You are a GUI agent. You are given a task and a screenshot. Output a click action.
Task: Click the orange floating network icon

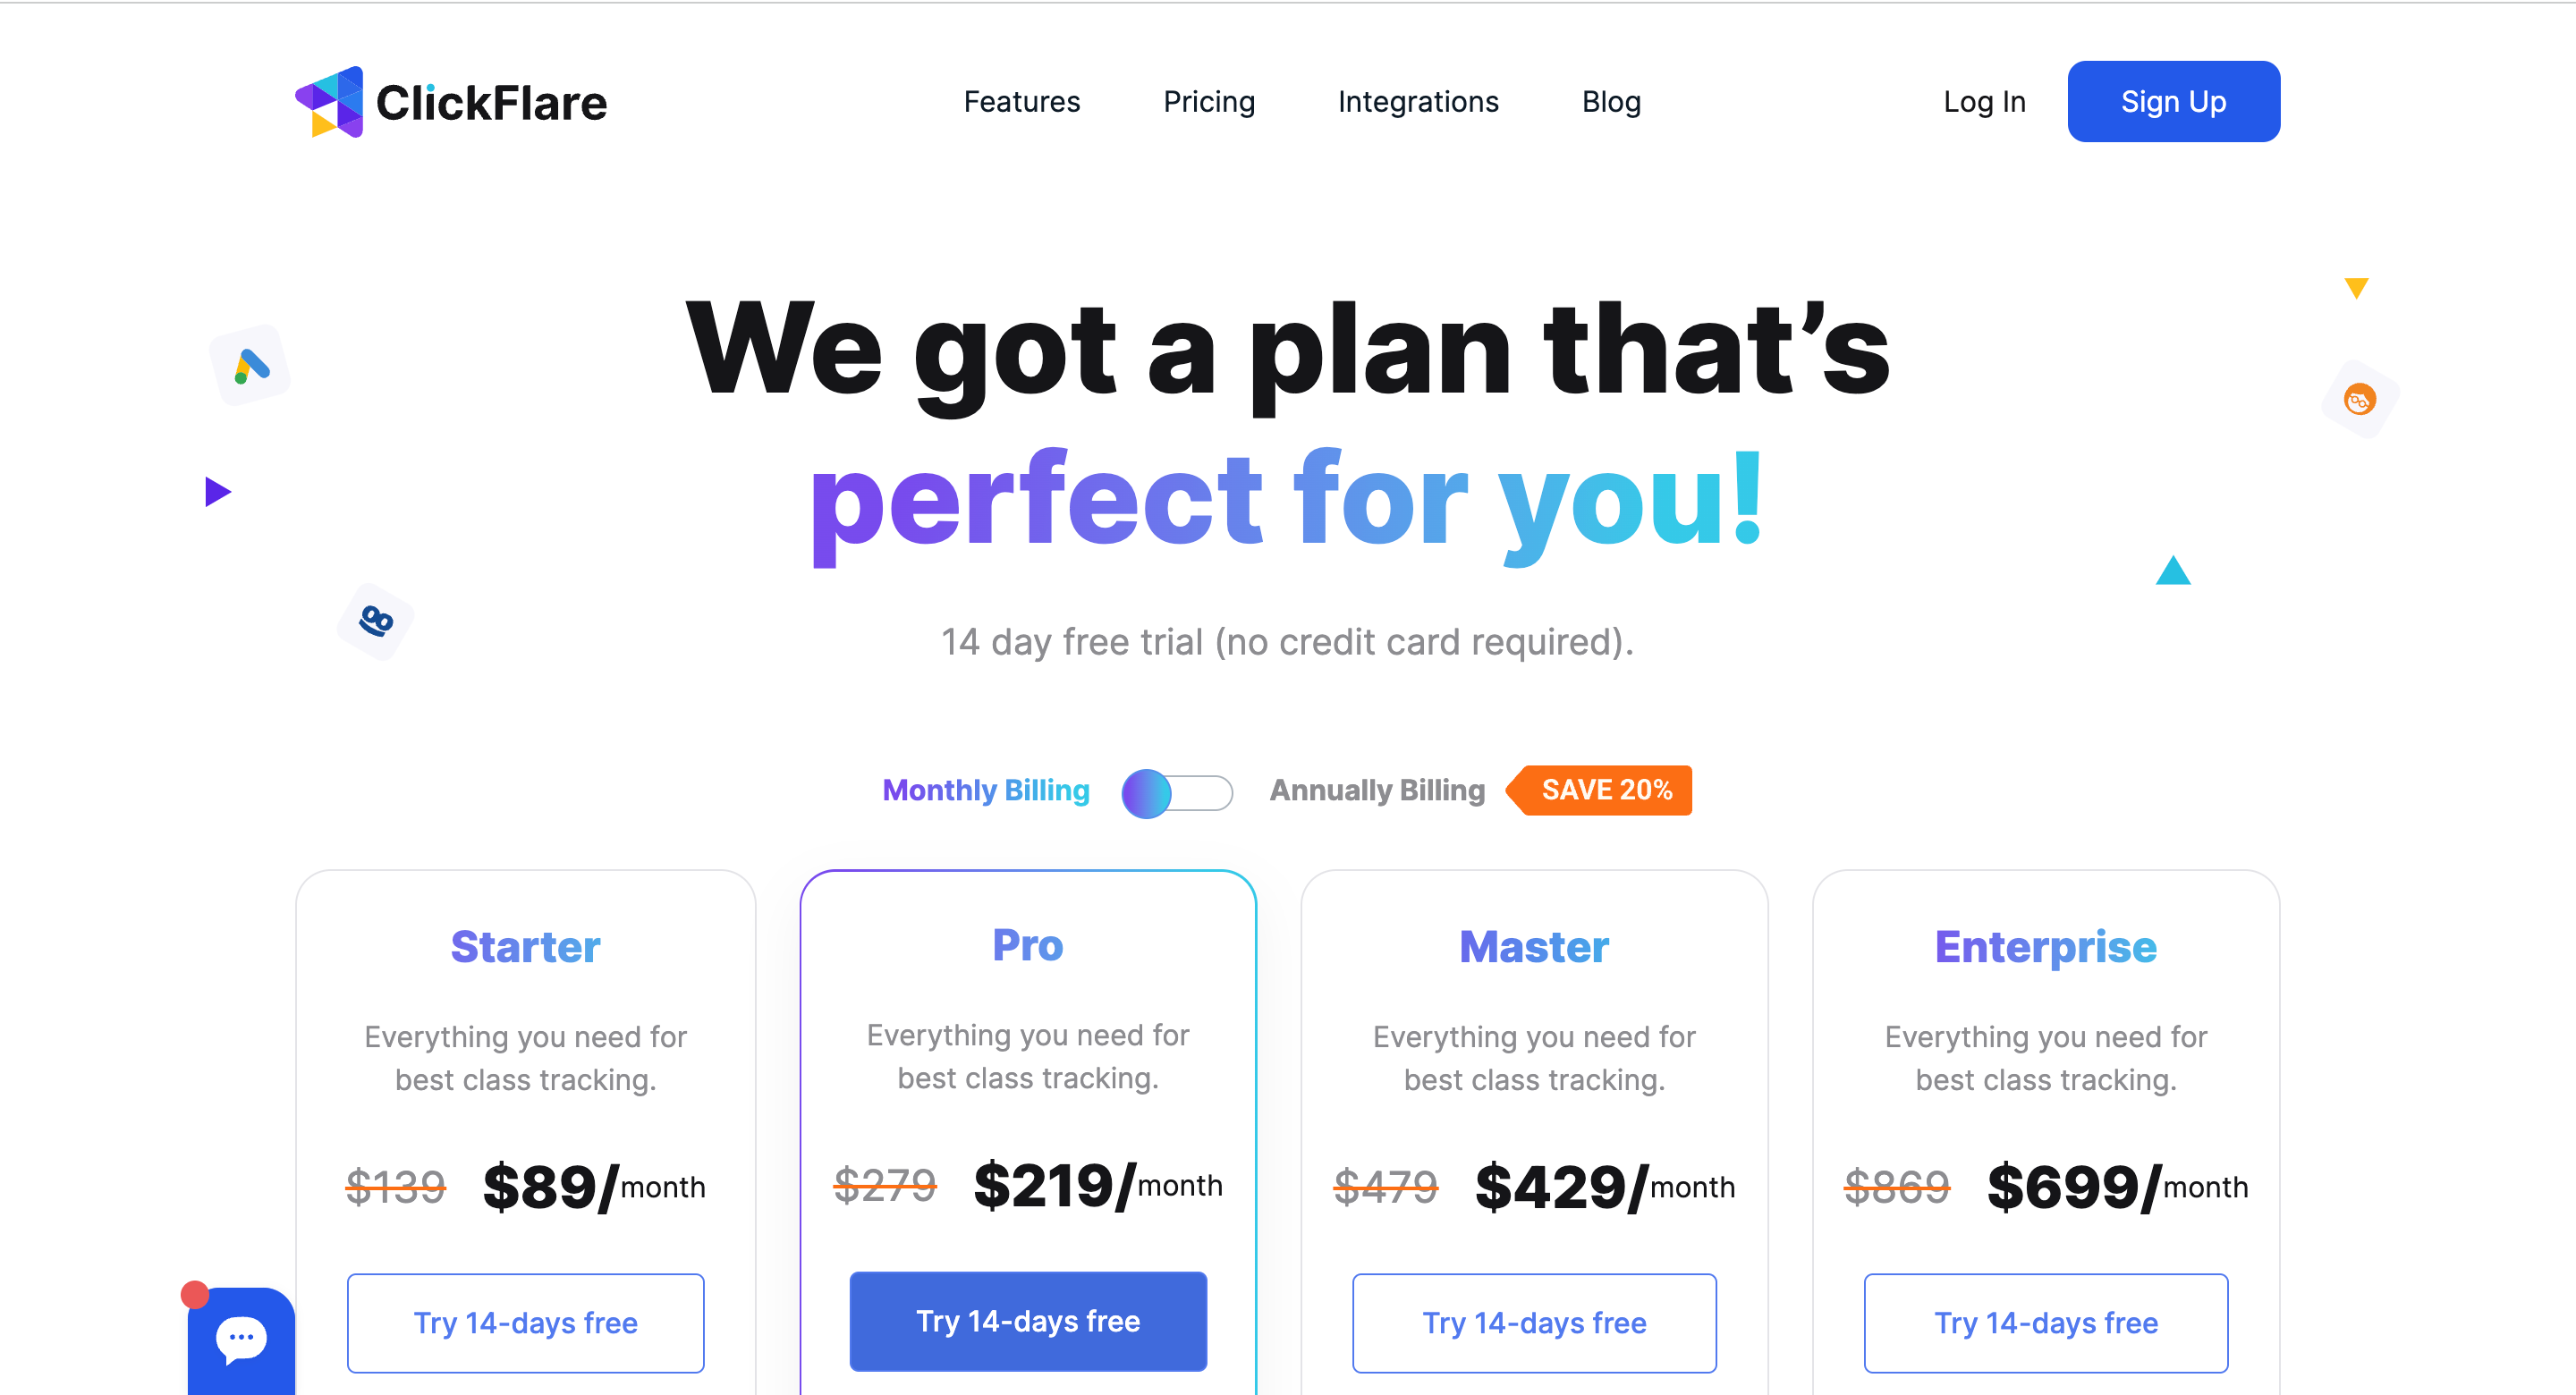2360,400
